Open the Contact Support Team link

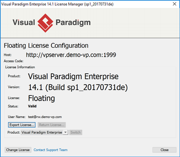pyautogui.click(x=50, y=150)
